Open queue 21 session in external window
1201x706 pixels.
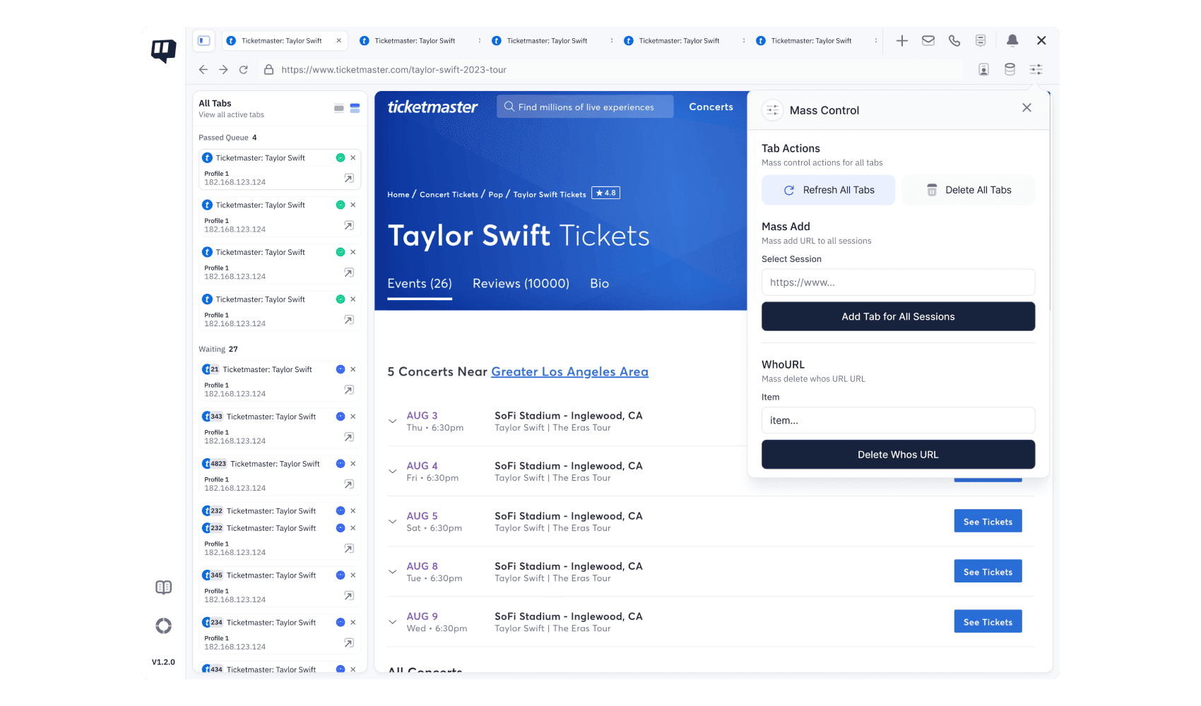tap(349, 390)
